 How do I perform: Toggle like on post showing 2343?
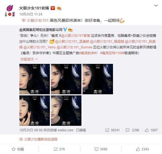[142, 149]
